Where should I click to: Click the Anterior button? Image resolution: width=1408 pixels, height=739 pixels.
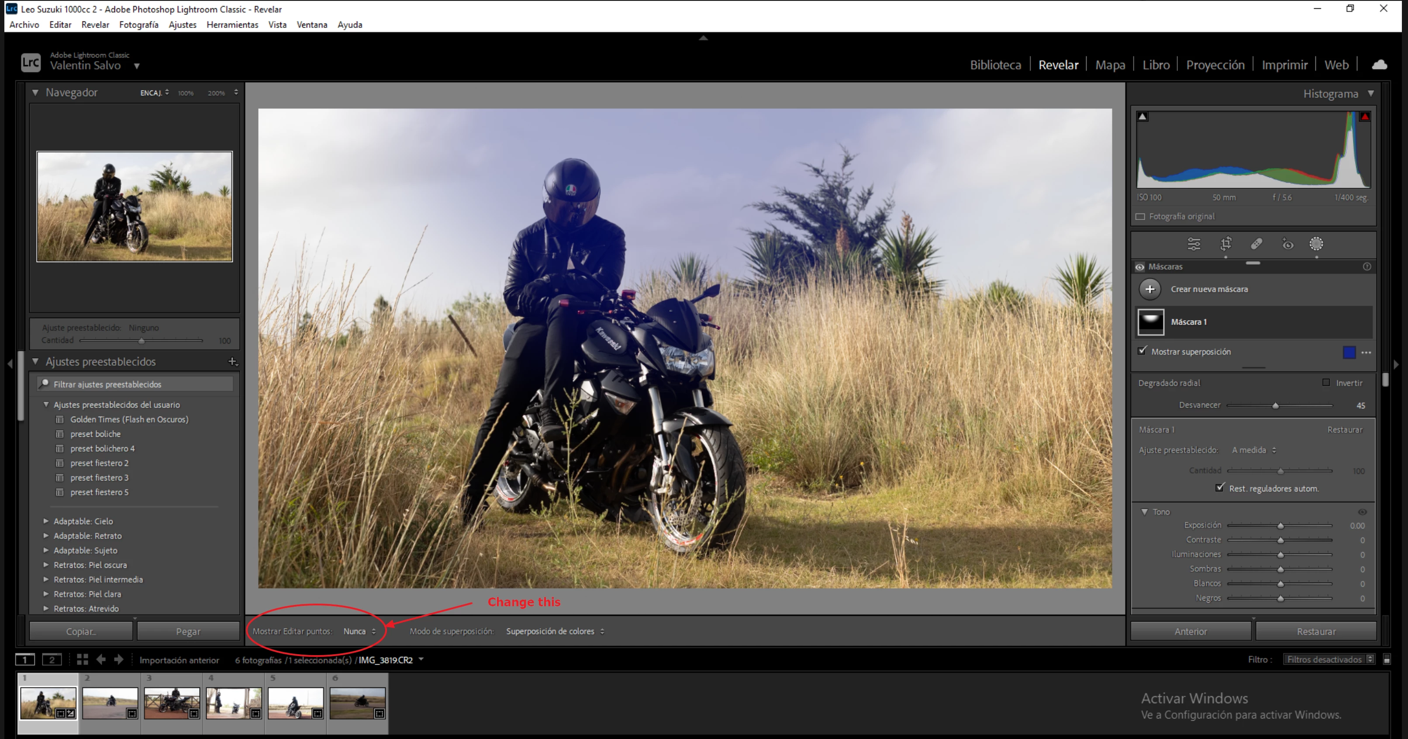[x=1191, y=631]
